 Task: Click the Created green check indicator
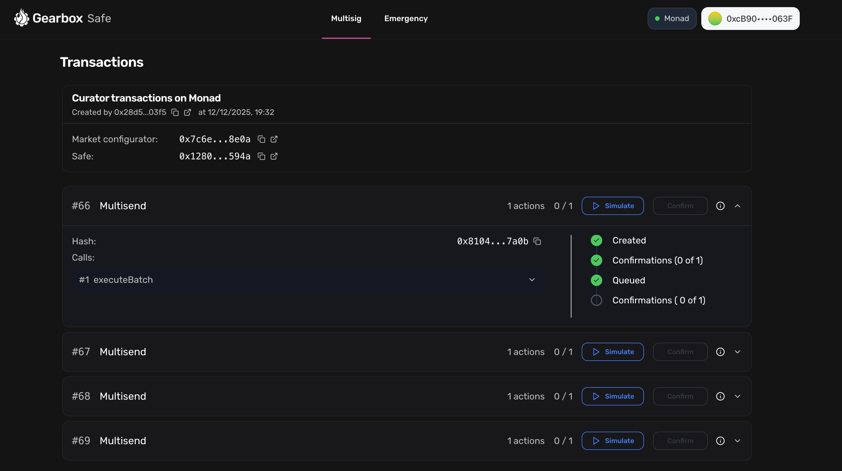[x=596, y=241]
